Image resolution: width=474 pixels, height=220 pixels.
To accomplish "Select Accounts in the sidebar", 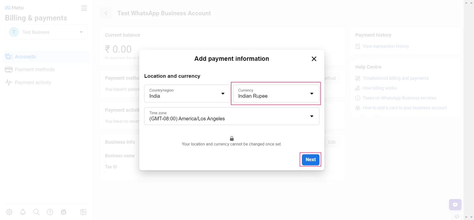I will (46, 57).
